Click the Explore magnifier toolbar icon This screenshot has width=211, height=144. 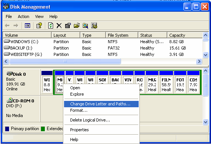coord(85,25)
